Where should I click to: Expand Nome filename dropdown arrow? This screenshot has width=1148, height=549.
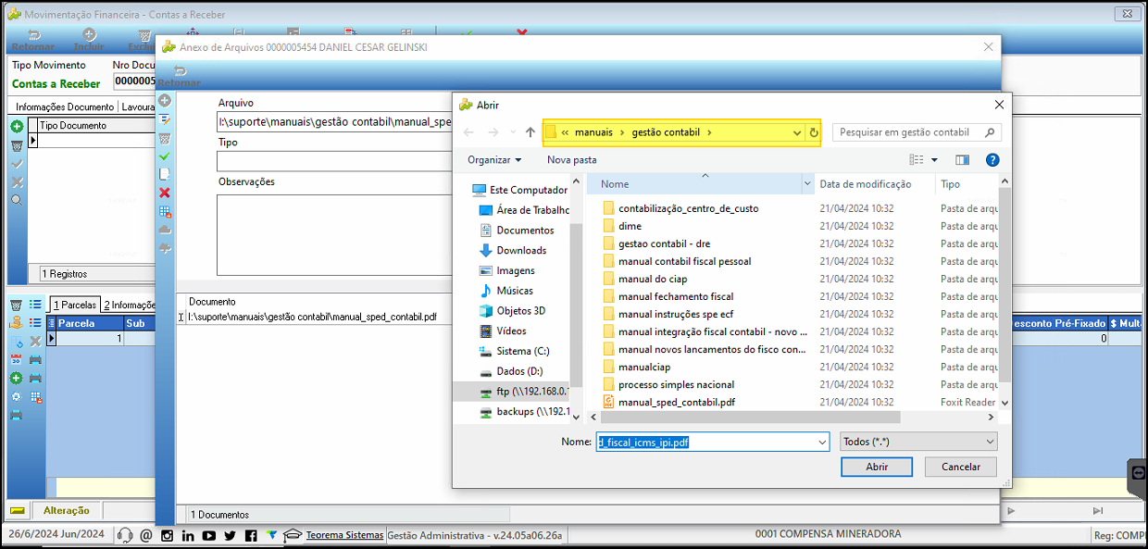click(x=822, y=443)
